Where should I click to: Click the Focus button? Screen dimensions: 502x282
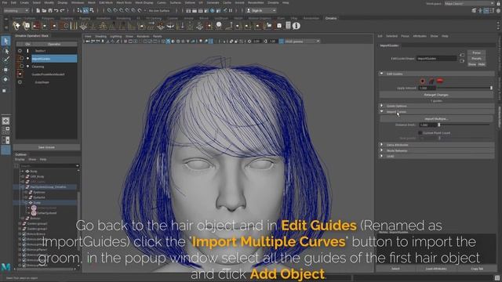point(476,52)
